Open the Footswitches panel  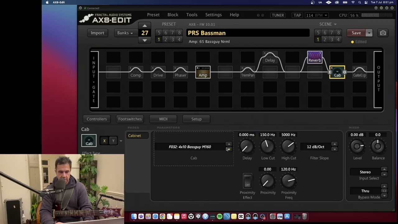click(130, 119)
